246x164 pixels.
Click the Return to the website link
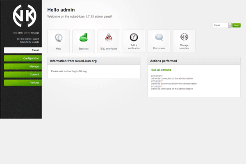[x=30, y=42]
